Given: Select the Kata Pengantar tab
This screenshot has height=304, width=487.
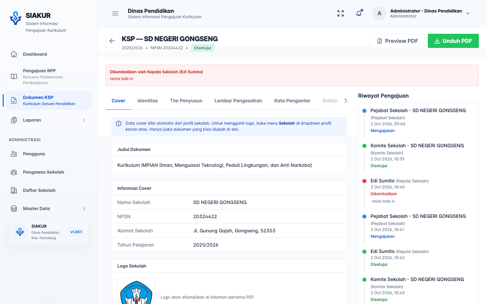Looking at the screenshot, I should coord(292,101).
